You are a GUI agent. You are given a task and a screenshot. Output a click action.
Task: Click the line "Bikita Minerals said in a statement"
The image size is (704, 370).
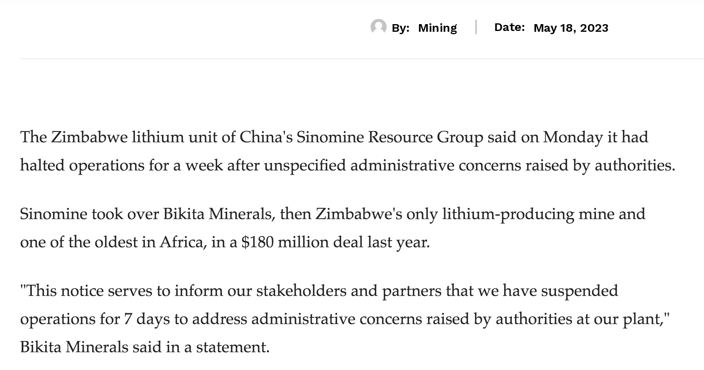tap(144, 347)
